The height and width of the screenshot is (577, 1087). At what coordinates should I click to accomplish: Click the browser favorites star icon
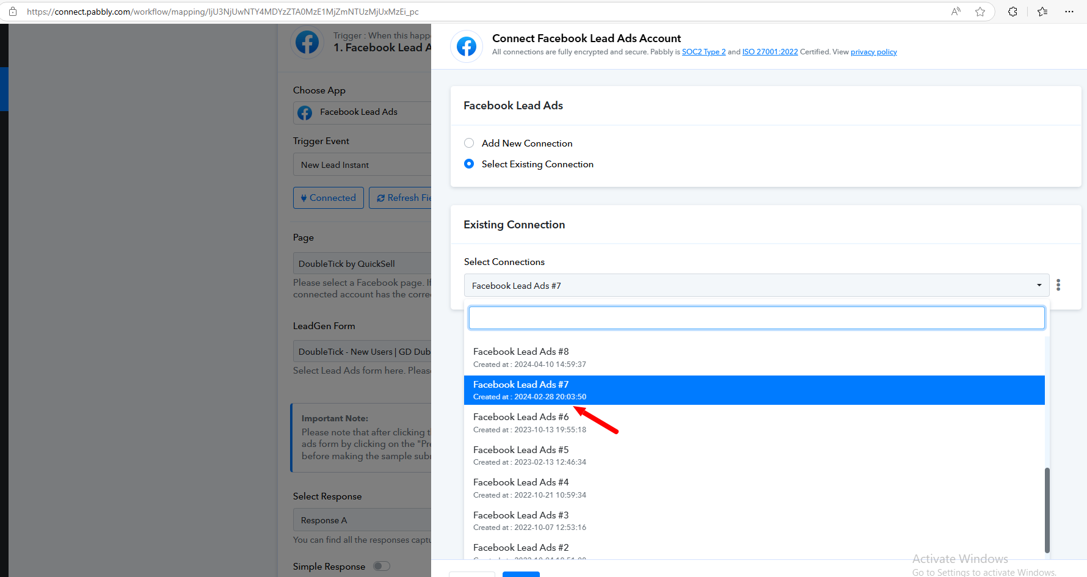[x=980, y=12]
